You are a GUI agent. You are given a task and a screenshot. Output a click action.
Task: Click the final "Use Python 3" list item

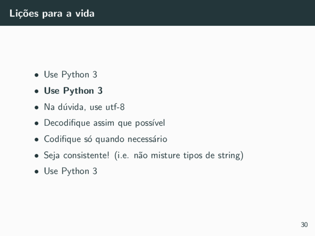pyautogui.click(x=70, y=171)
